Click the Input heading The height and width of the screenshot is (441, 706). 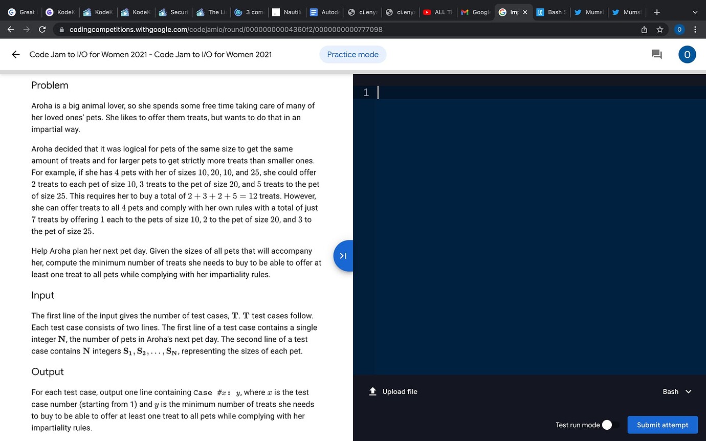(x=42, y=295)
